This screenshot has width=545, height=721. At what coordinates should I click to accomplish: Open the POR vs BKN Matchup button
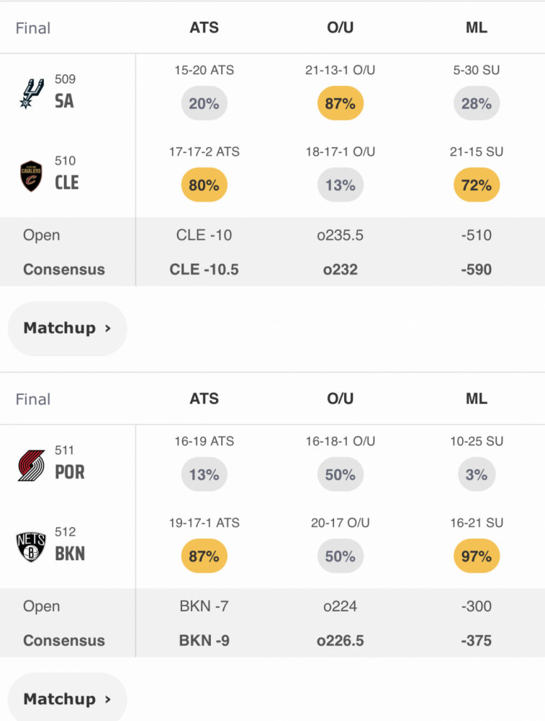[68, 698]
